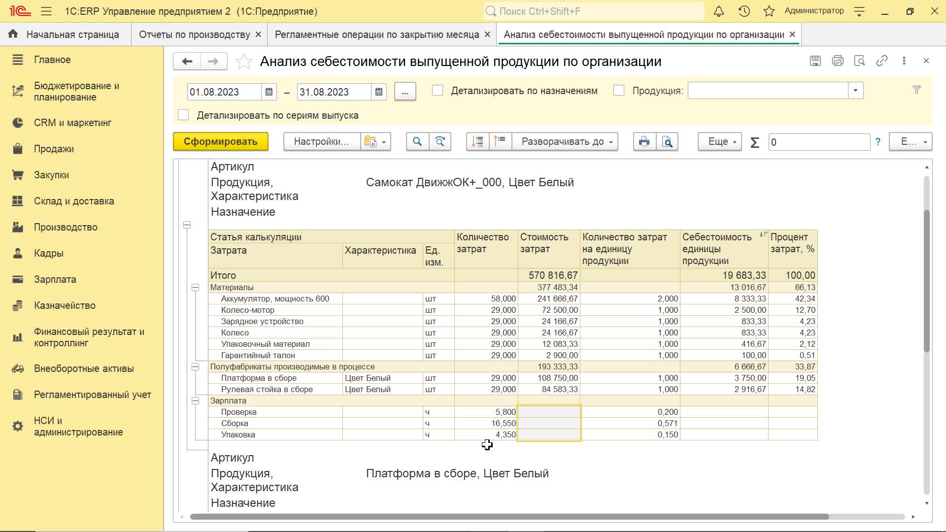Switch to Регламентные операции по закрытию месяца tab
The width and height of the screenshot is (946, 532).
tap(377, 34)
